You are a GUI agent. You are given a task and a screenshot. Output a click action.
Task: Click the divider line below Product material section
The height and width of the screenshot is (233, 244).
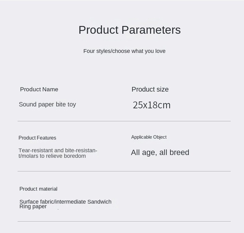pyautogui.click(x=124, y=221)
